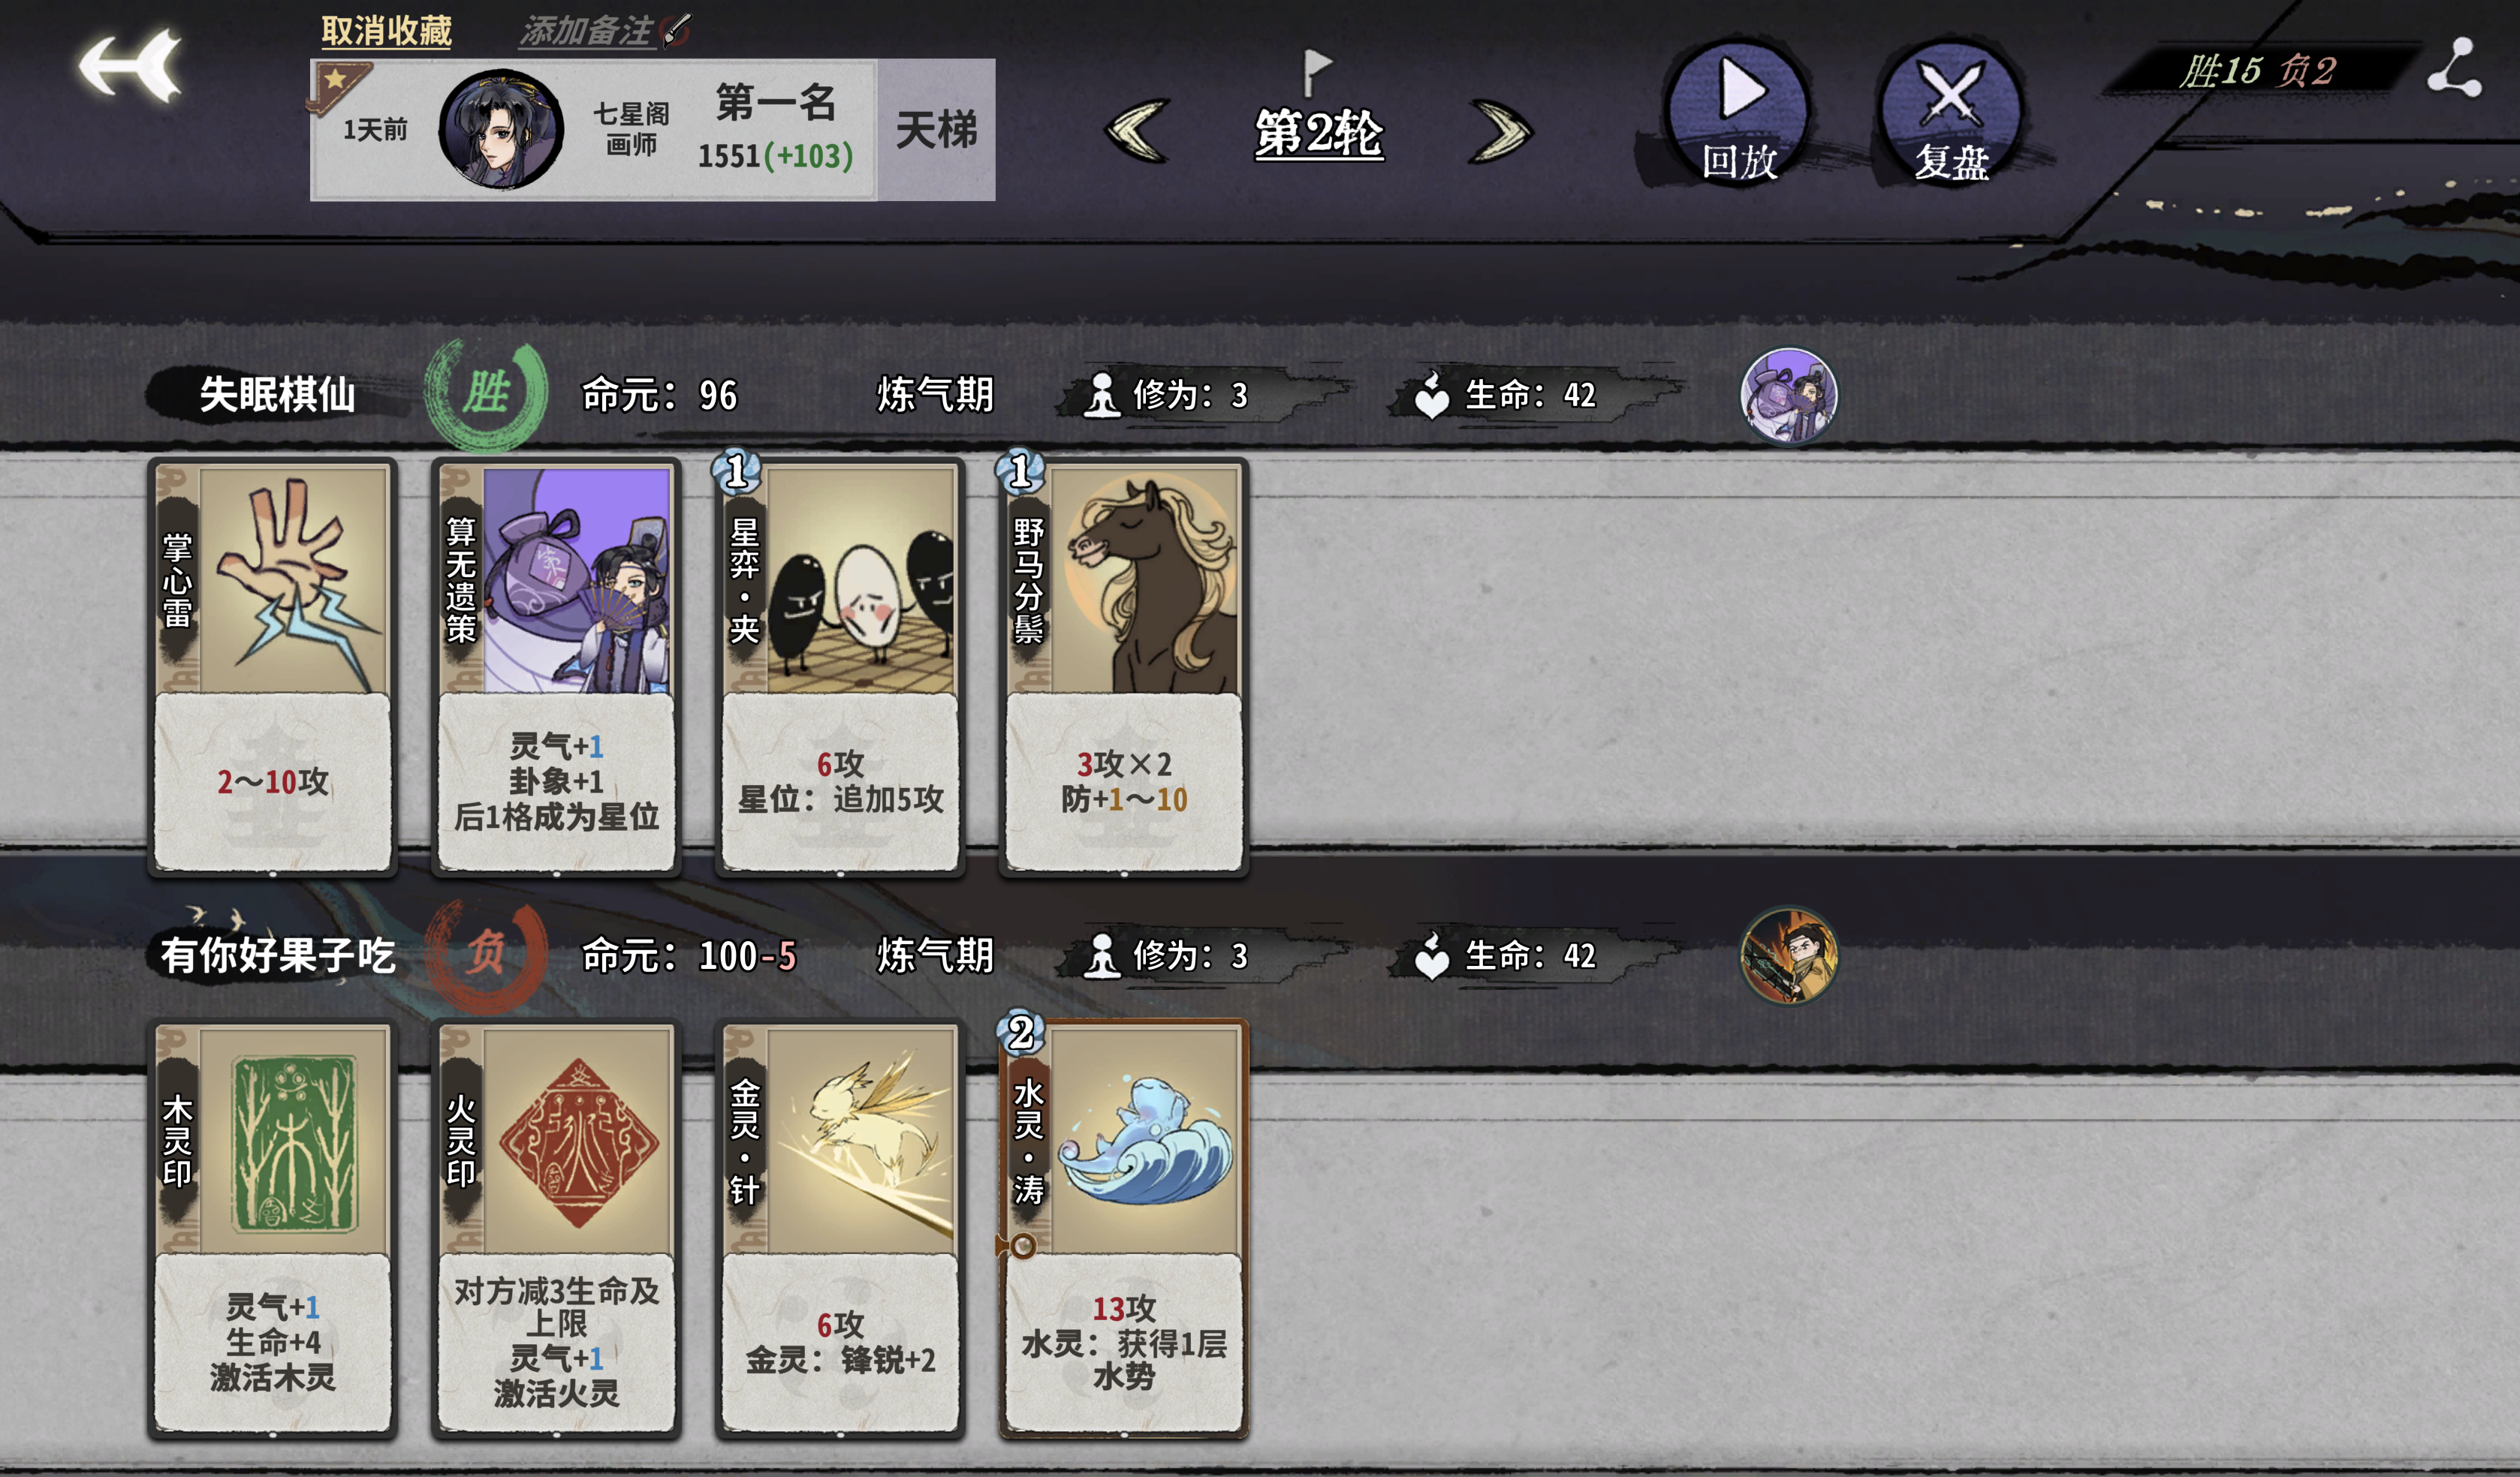This screenshot has height=1477, width=2520.
Task: Select the highlighted 水灵·涛 card
Action: coord(1123,1228)
